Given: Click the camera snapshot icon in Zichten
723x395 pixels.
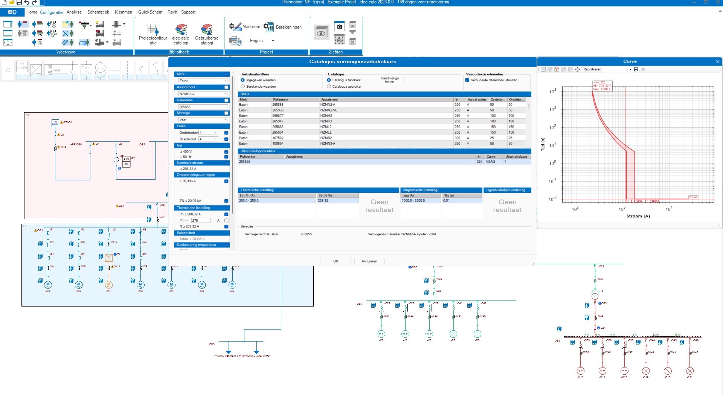Looking at the screenshot, I should coord(340,26).
